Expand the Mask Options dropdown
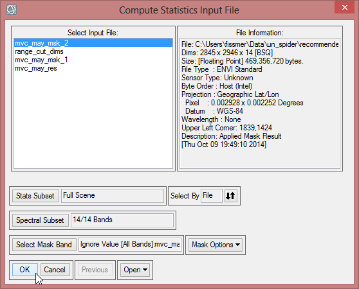This screenshot has height=289, width=359. coord(216,245)
